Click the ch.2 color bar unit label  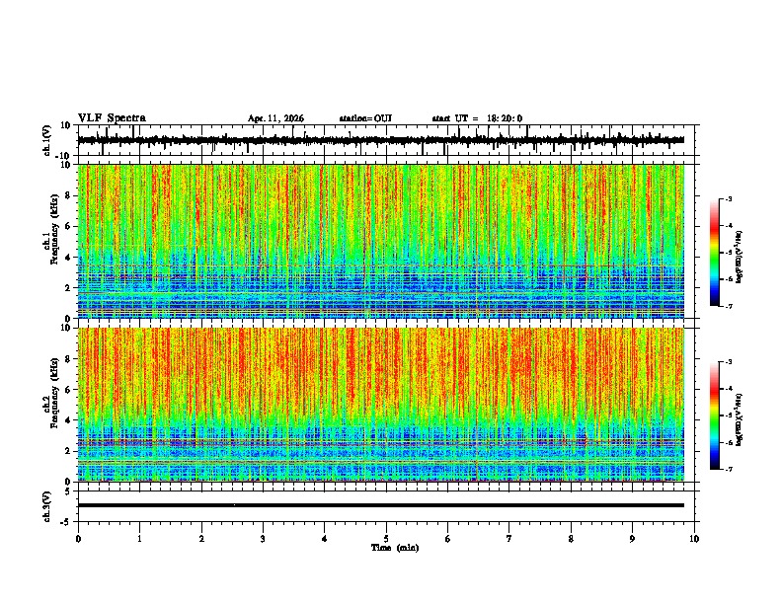point(740,419)
